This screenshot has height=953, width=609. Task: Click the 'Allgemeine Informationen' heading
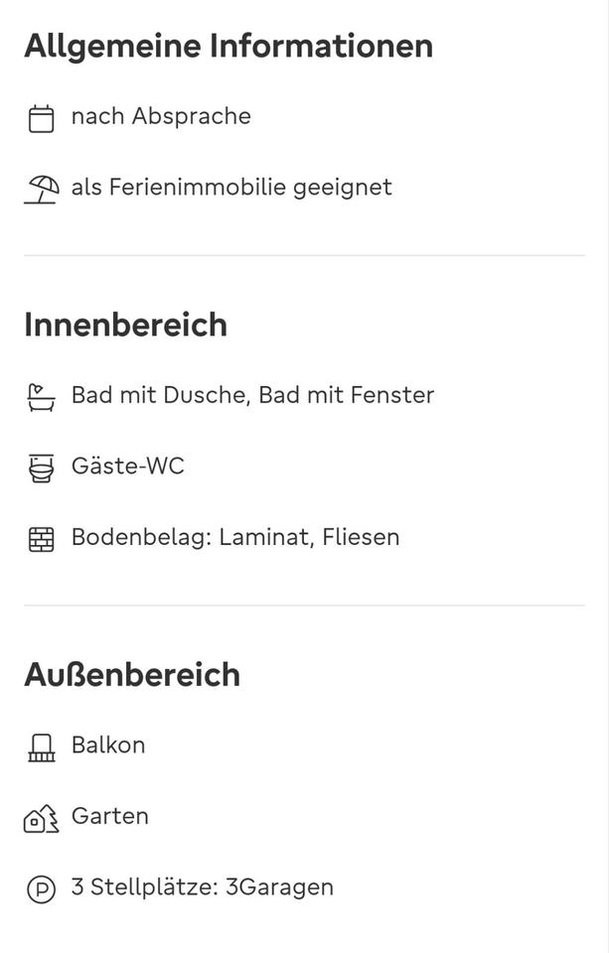coord(228,46)
